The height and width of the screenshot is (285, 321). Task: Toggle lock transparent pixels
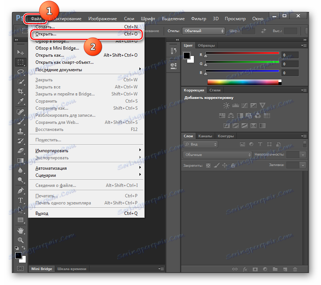point(208,165)
